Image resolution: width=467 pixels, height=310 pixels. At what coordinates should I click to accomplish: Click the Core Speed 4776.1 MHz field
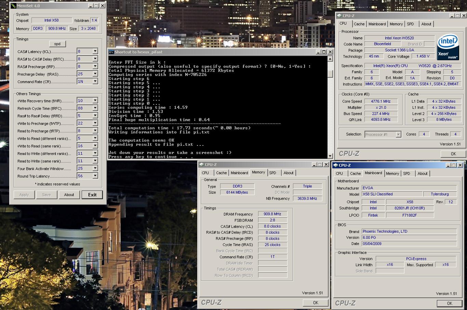pyautogui.click(x=381, y=101)
